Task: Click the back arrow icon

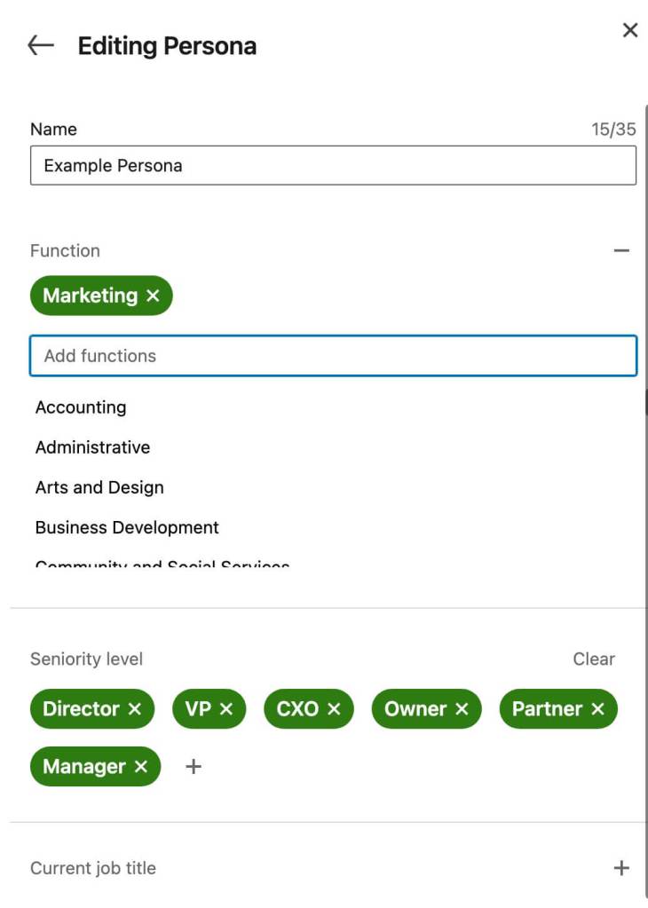Action: [x=41, y=46]
